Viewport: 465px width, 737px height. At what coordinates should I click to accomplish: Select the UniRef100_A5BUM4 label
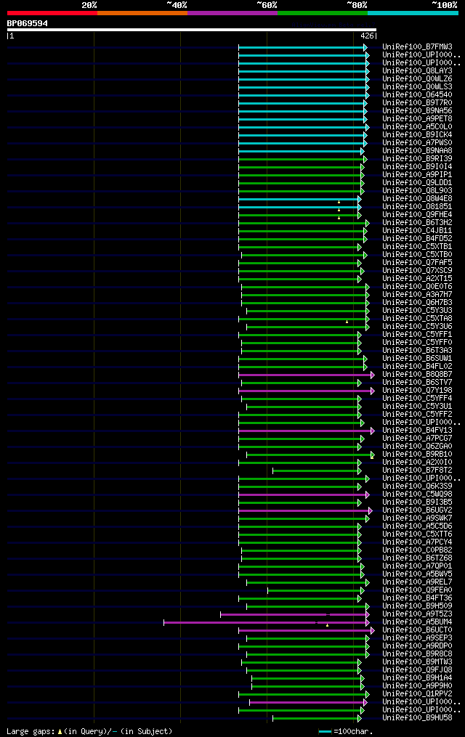(417, 622)
